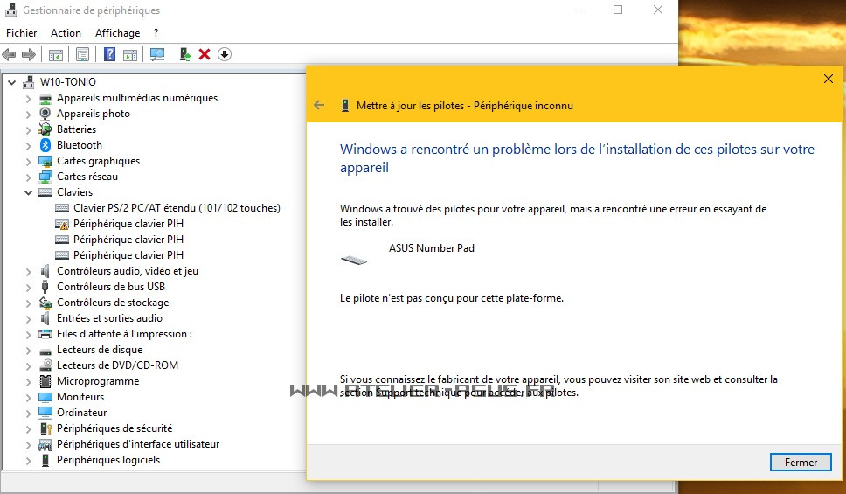This screenshot has width=846, height=494.
Task: Open the Fichier menu
Action: click(x=22, y=33)
